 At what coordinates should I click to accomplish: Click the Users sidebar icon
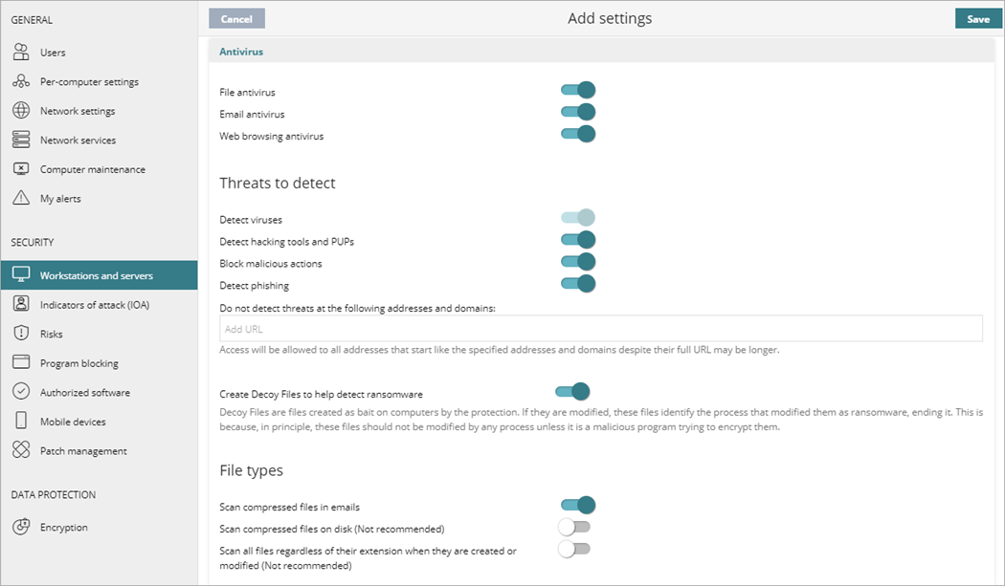point(21,53)
